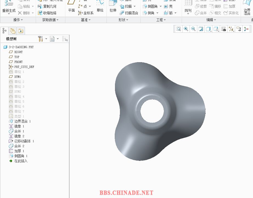Create a datum 平面 (Plane)
Screen dimensions: 253x198
point(71,7)
